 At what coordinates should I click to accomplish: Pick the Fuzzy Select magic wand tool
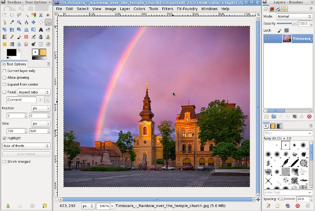[x=26, y=15]
